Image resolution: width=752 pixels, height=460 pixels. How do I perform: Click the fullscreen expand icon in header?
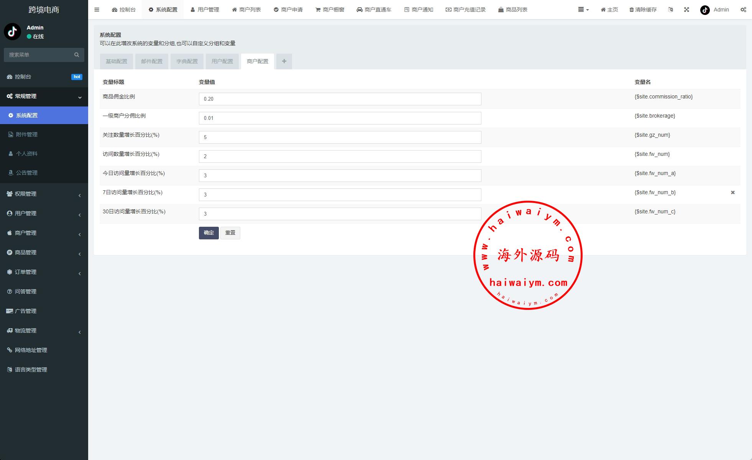coord(686,10)
